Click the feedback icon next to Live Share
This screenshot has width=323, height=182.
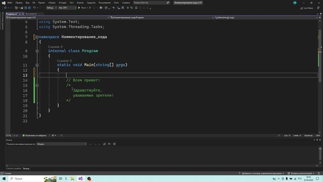tap(318, 8)
